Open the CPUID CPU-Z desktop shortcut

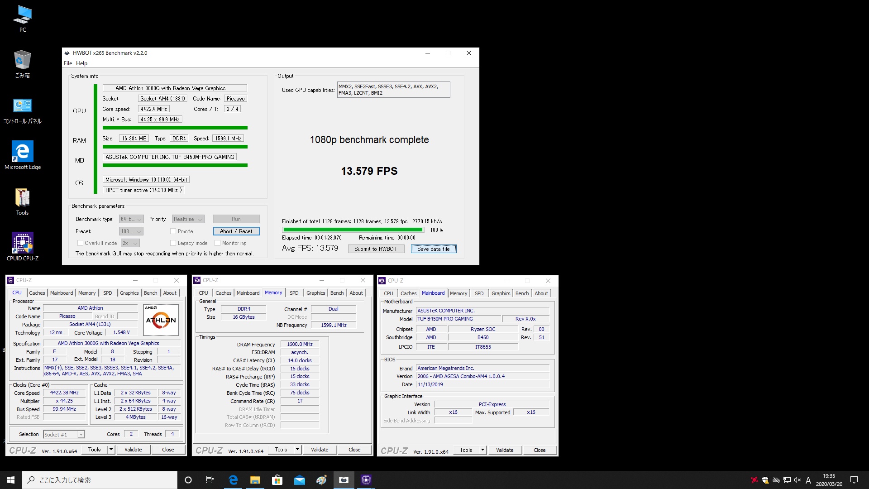23,247
